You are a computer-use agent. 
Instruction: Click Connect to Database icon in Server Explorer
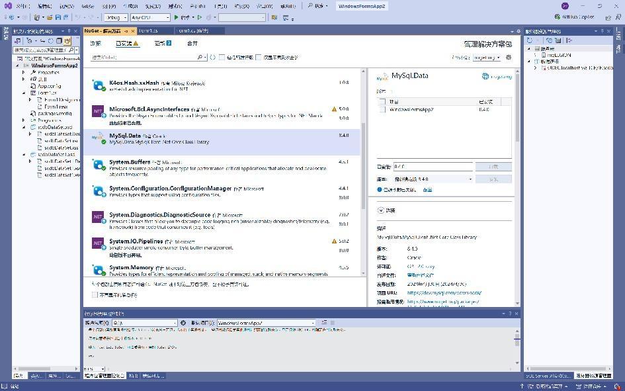tap(549, 40)
